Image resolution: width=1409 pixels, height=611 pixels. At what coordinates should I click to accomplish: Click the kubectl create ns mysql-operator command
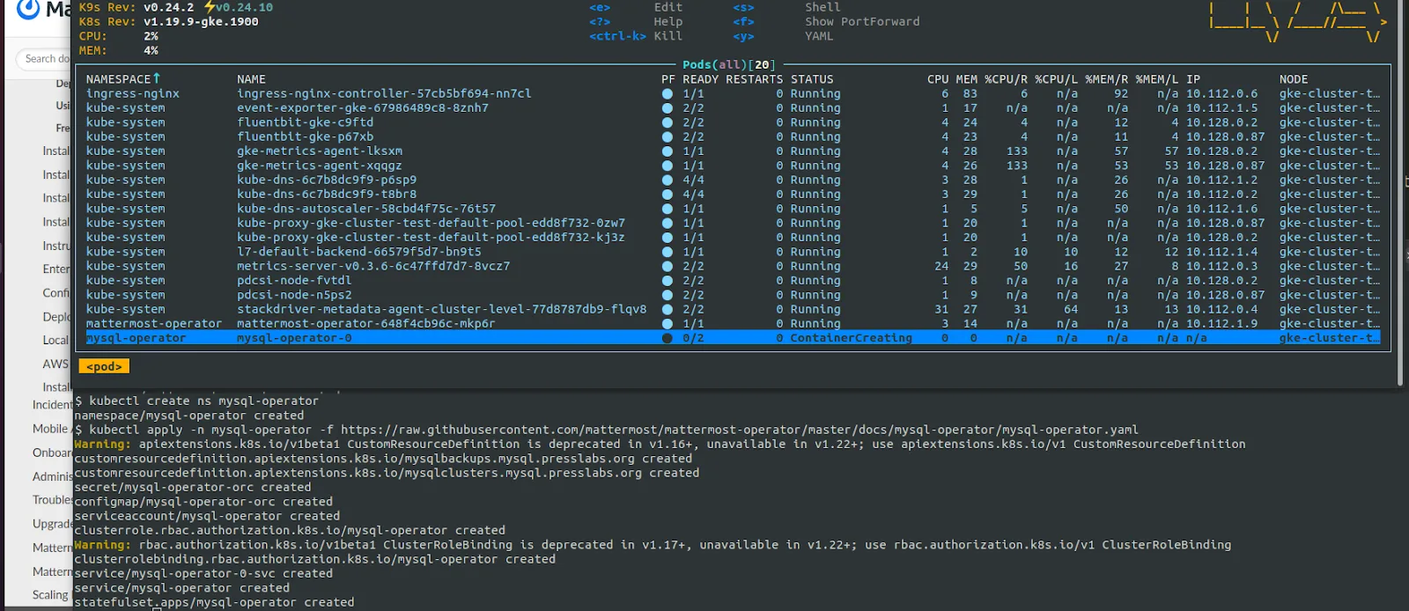203,401
